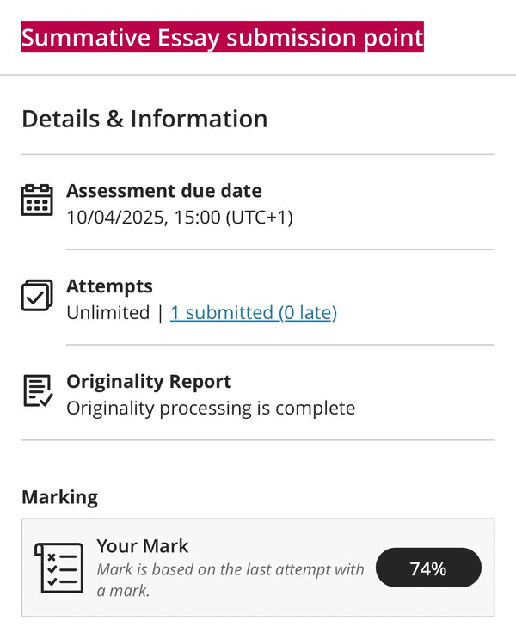Image resolution: width=516 pixels, height=639 pixels.
Task: Click the Attempts checkbox-stack icon
Action: pyautogui.click(x=37, y=295)
